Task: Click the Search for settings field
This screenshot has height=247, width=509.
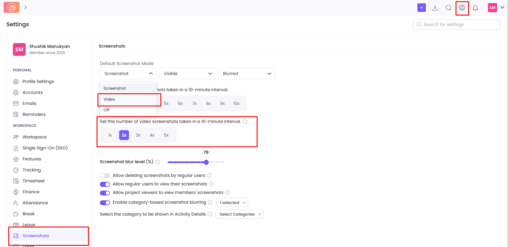Action: point(456,24)
